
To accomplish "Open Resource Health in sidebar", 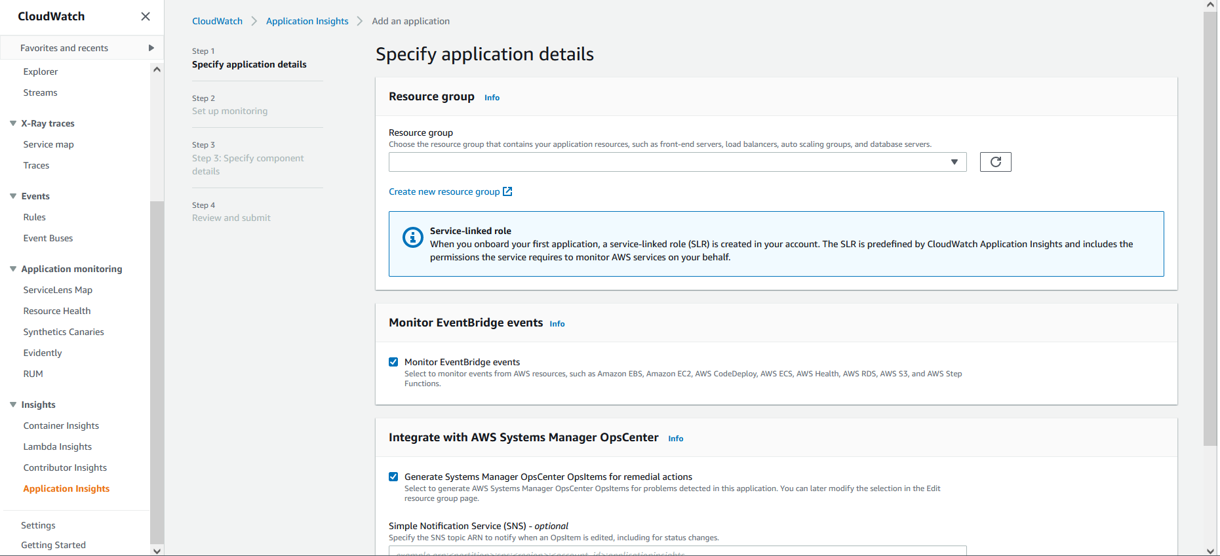I will [57, 311].
